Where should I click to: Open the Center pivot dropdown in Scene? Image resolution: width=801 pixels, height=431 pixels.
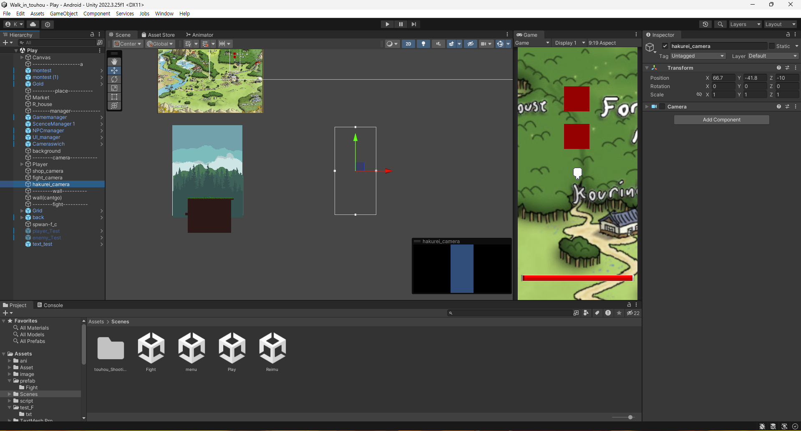(128, 44)
